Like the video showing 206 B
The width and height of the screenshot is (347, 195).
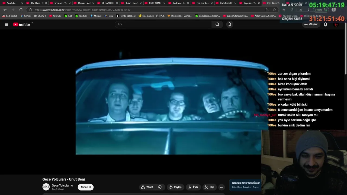point(147,187)
